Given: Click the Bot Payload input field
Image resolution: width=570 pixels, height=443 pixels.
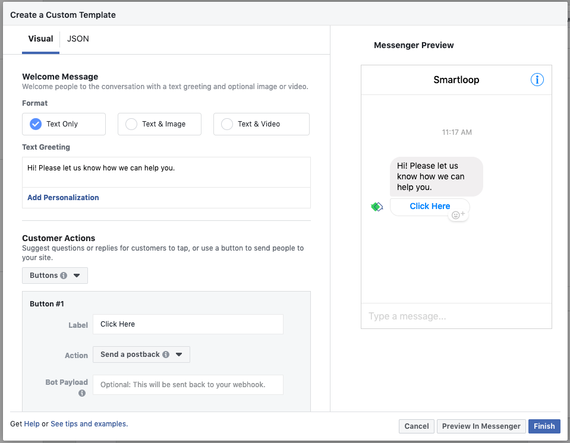Looking at the screenshot, I should pos(188,385).
